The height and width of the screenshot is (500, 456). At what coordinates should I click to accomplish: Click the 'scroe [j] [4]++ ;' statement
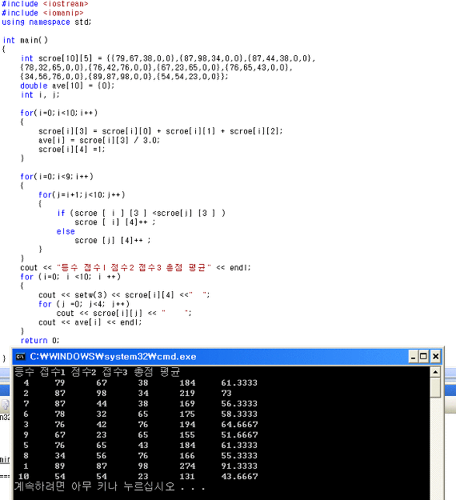[x=113, y=241]
